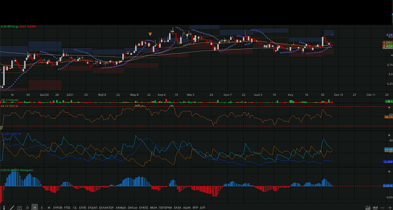This screenshot has height=210, width=393.
Task: Zoom in with the plus icon
Action: click(390, 208)
